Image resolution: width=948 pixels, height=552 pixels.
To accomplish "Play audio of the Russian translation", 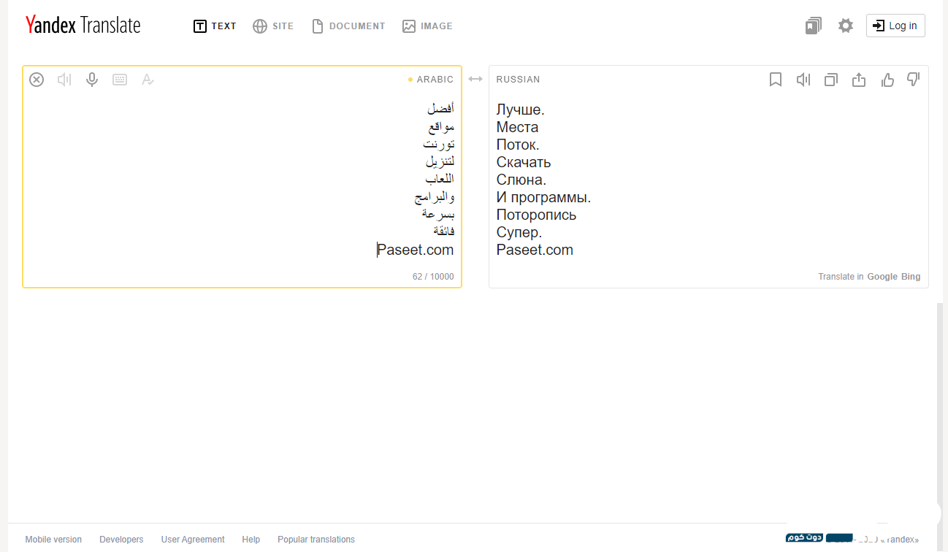I will tap(803, 80).
